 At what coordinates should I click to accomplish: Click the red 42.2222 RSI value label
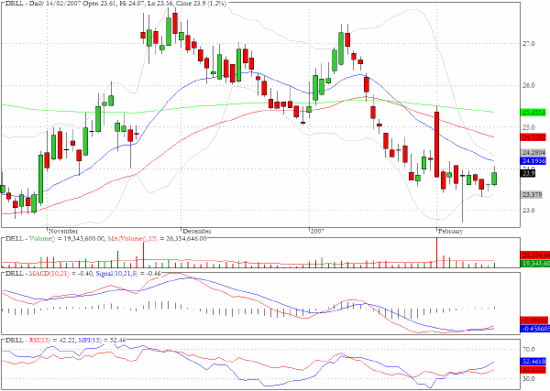point(533,370)
